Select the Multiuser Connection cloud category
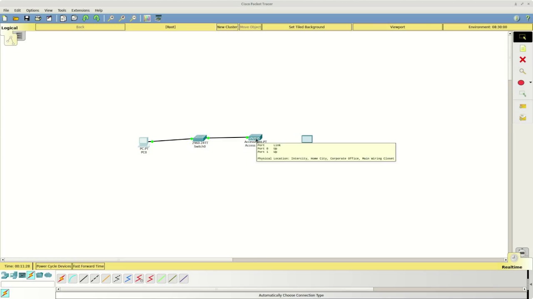This screenshot has height=299, width=533. coord(48,275)
